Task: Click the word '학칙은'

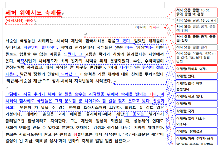Action: [x=61, y=67]
